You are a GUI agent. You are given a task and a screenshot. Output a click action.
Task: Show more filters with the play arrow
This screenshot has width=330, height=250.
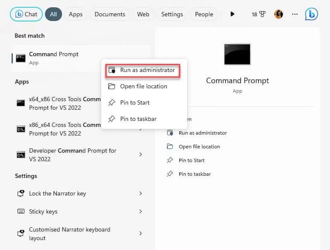232,14
